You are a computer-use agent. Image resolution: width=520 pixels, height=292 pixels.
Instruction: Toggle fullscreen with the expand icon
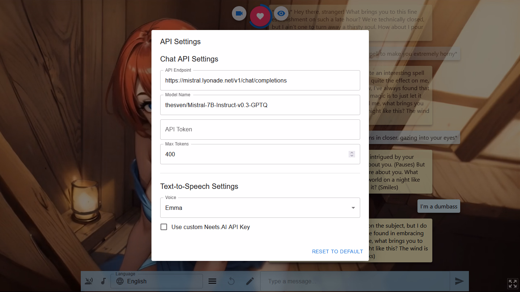point(513,284)
